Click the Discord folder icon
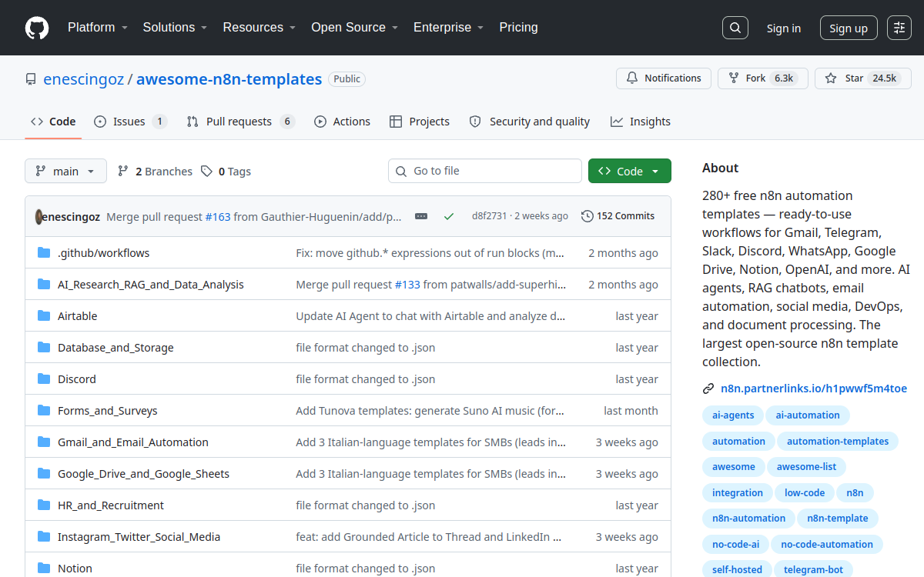Viewport: 924px width, 577px height. 44,379
